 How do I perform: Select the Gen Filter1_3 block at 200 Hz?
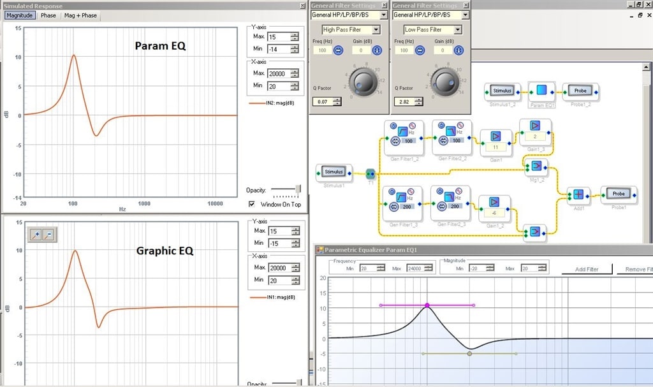402,203
